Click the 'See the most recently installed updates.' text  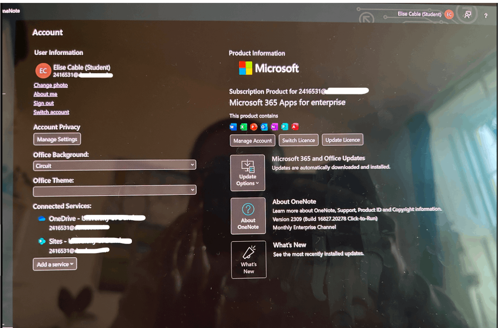[318, 254]
